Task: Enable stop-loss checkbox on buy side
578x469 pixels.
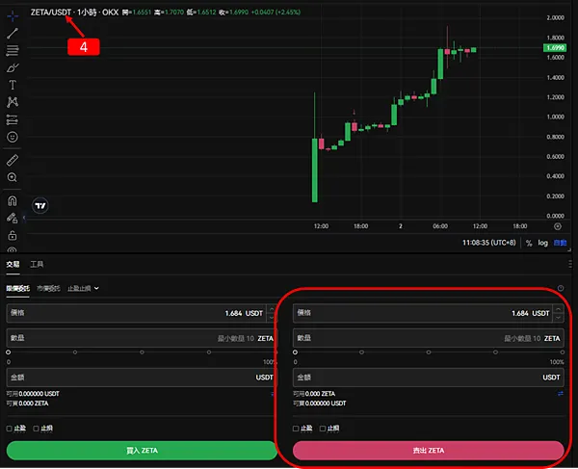Action: tap(36, 429)
